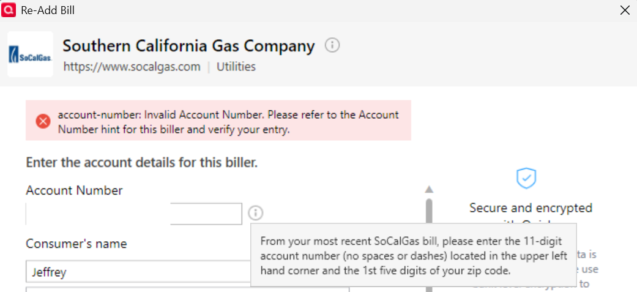Image resolution: width=637 pixels, height=292 pixels.
Task: Click the Utilities category label
Action: click(x=236, y=67)
